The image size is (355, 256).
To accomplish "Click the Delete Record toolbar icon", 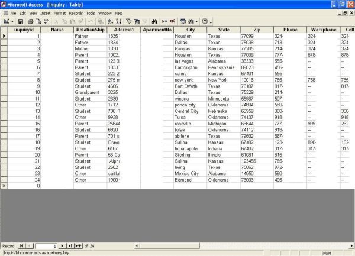I will 173,21.
